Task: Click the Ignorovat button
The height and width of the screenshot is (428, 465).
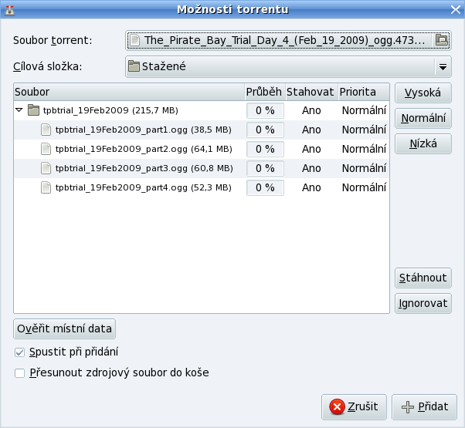Action: point(423,303)
